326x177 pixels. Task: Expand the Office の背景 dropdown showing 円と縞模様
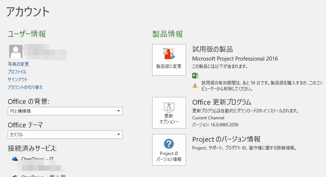click(x=65, y=111)
